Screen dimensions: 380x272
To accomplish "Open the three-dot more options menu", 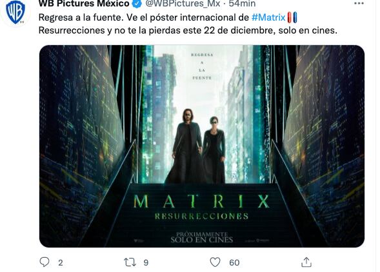I will tap(359, 3).
